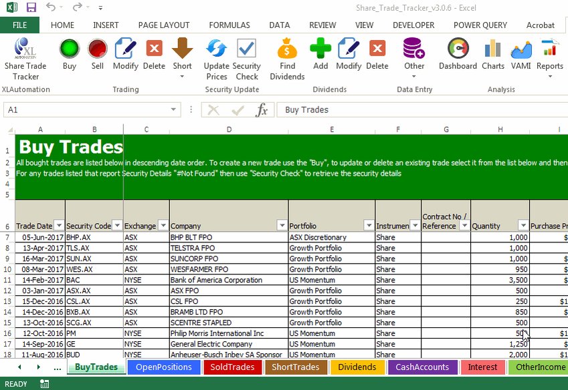Switch to the HOME ribbon tab
The height and width of the screenshot is (390, 568).
[62, 25]
